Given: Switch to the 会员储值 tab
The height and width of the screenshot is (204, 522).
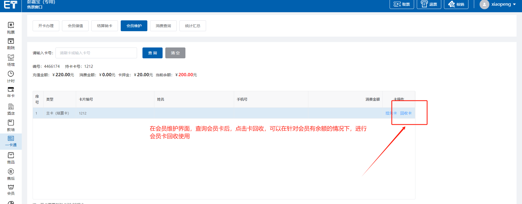Looking at the screenshot, I should 75,26.
